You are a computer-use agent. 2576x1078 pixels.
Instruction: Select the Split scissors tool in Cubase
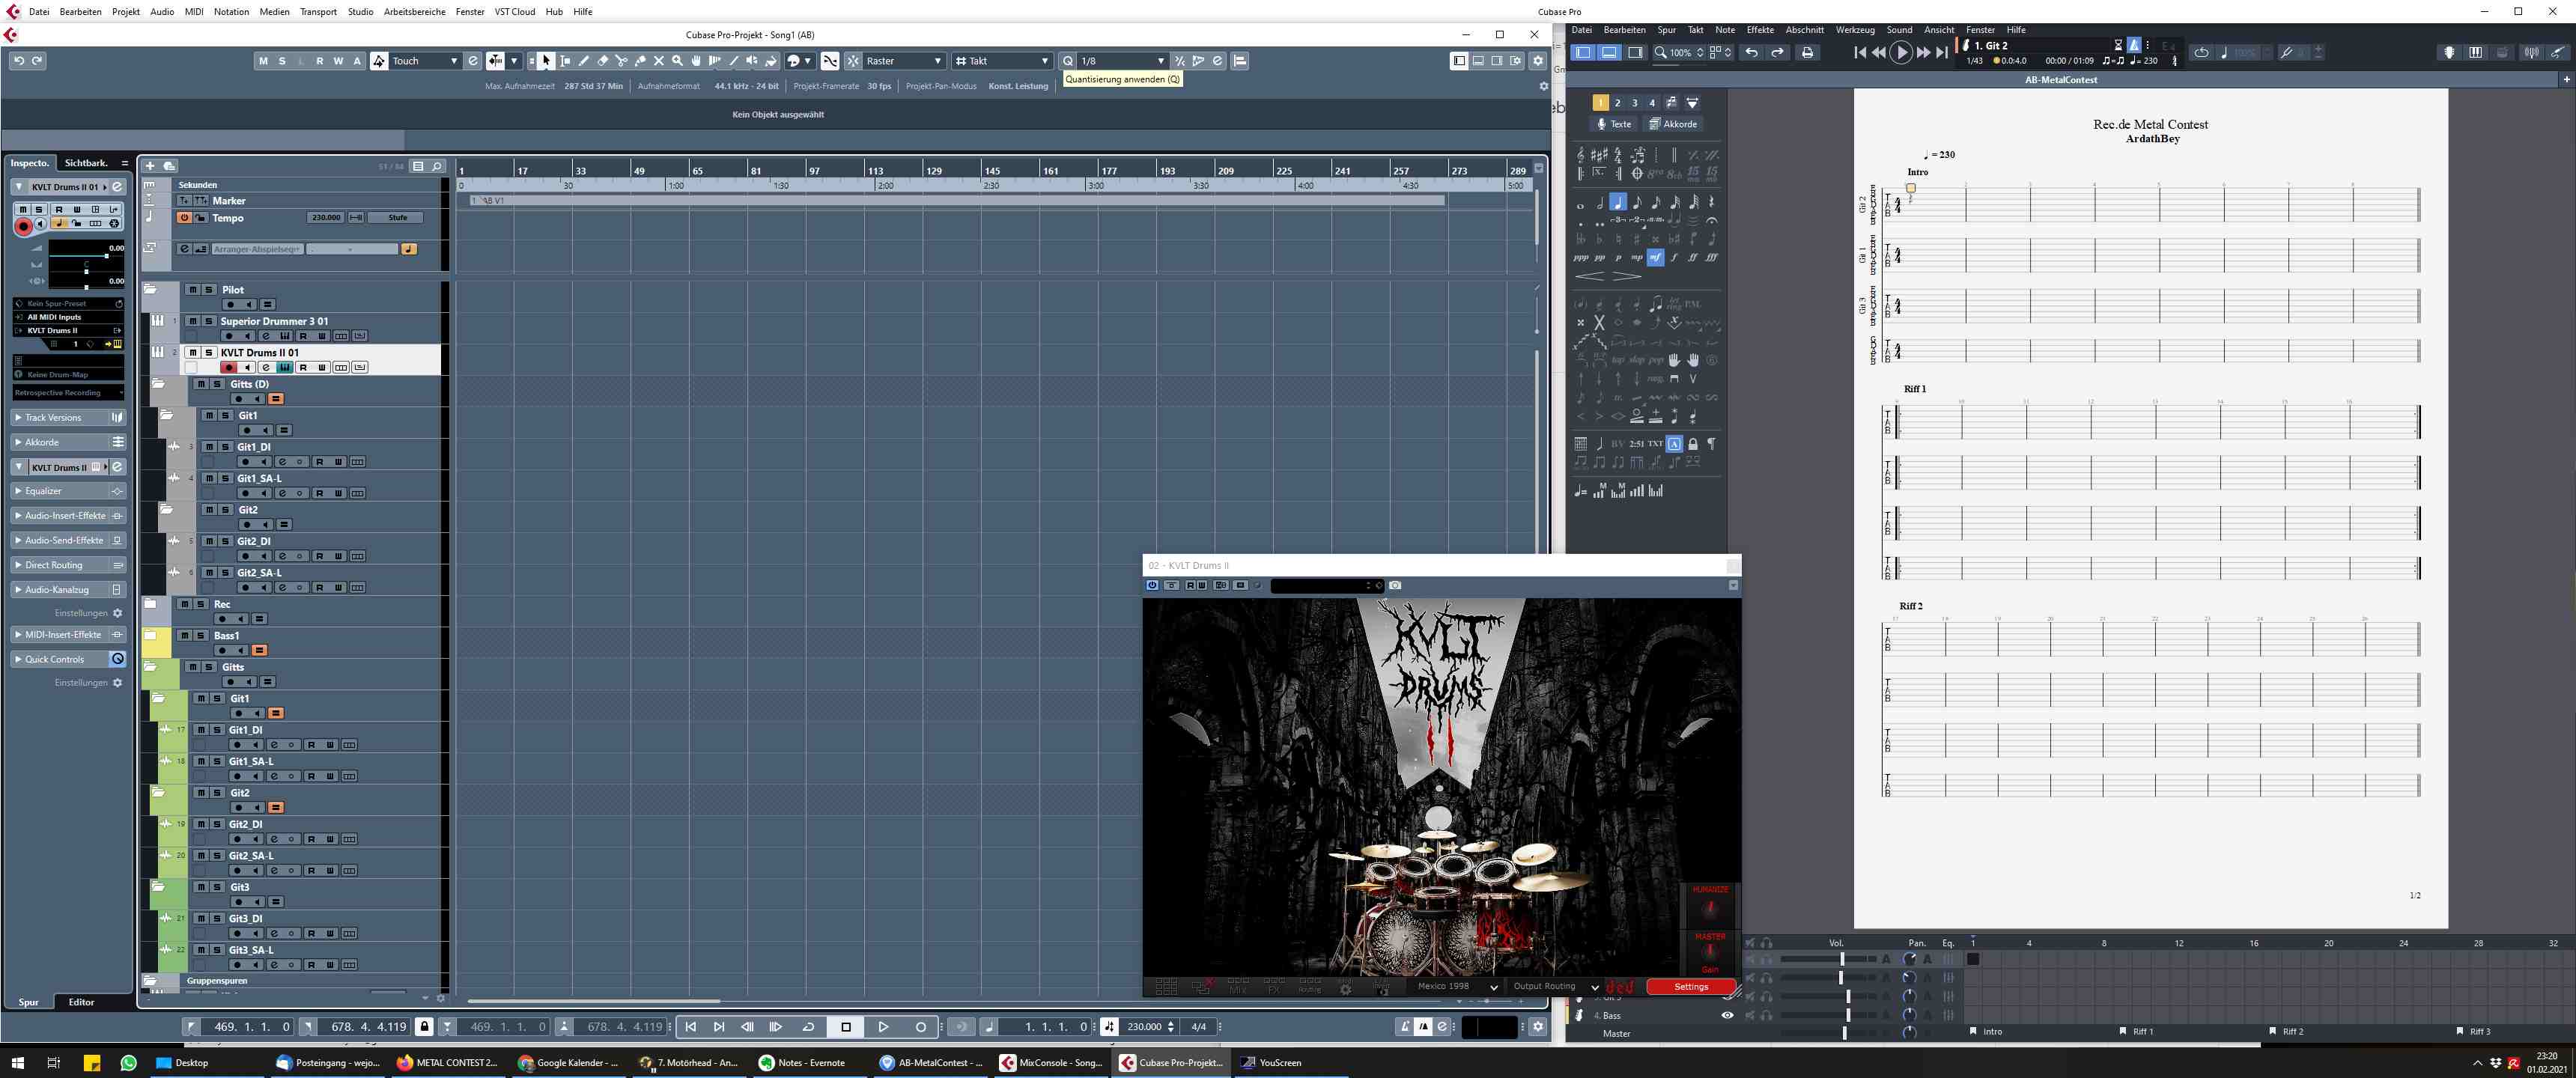point(621,61)
